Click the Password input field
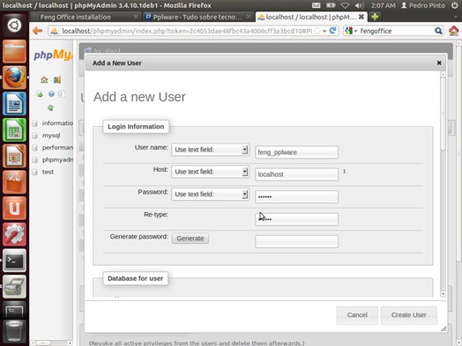 click(297, 197)
